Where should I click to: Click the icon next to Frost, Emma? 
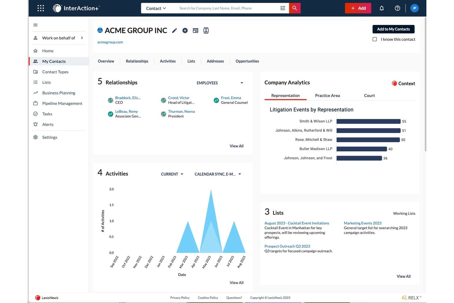pos(216,100)
